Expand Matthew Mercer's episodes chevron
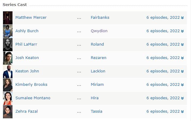 pos(182,18)
